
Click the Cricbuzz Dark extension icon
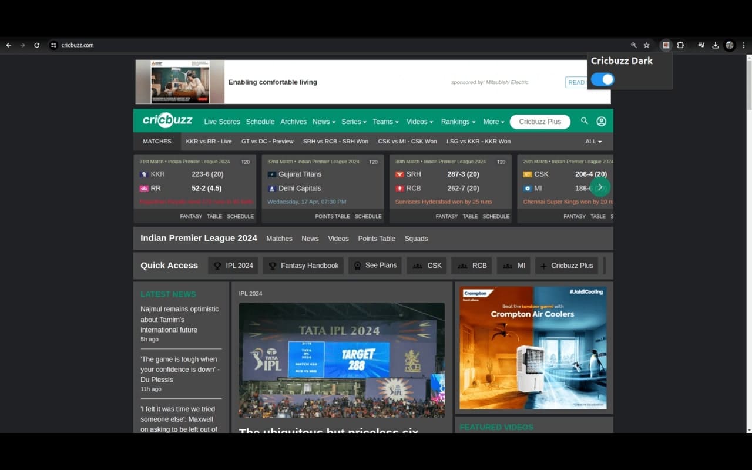(666, 45)
